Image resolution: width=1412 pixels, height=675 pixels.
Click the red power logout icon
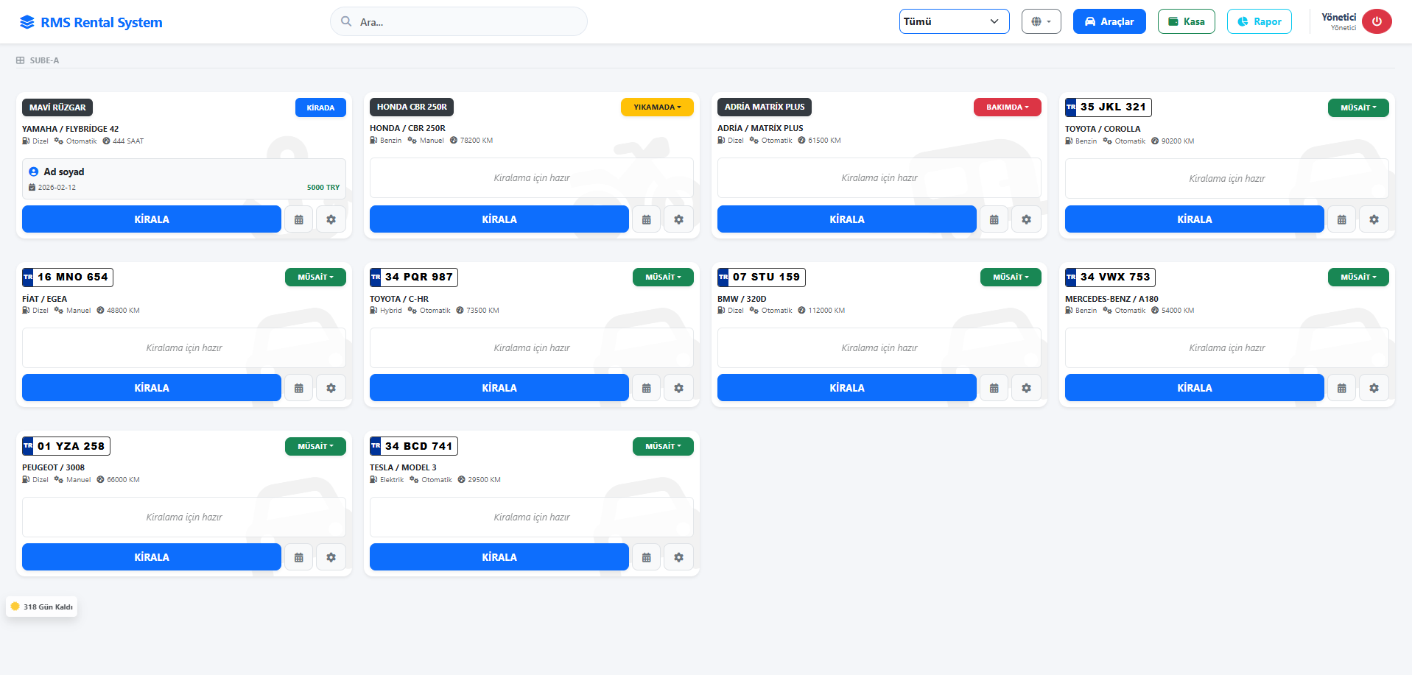click(1376, 21)
